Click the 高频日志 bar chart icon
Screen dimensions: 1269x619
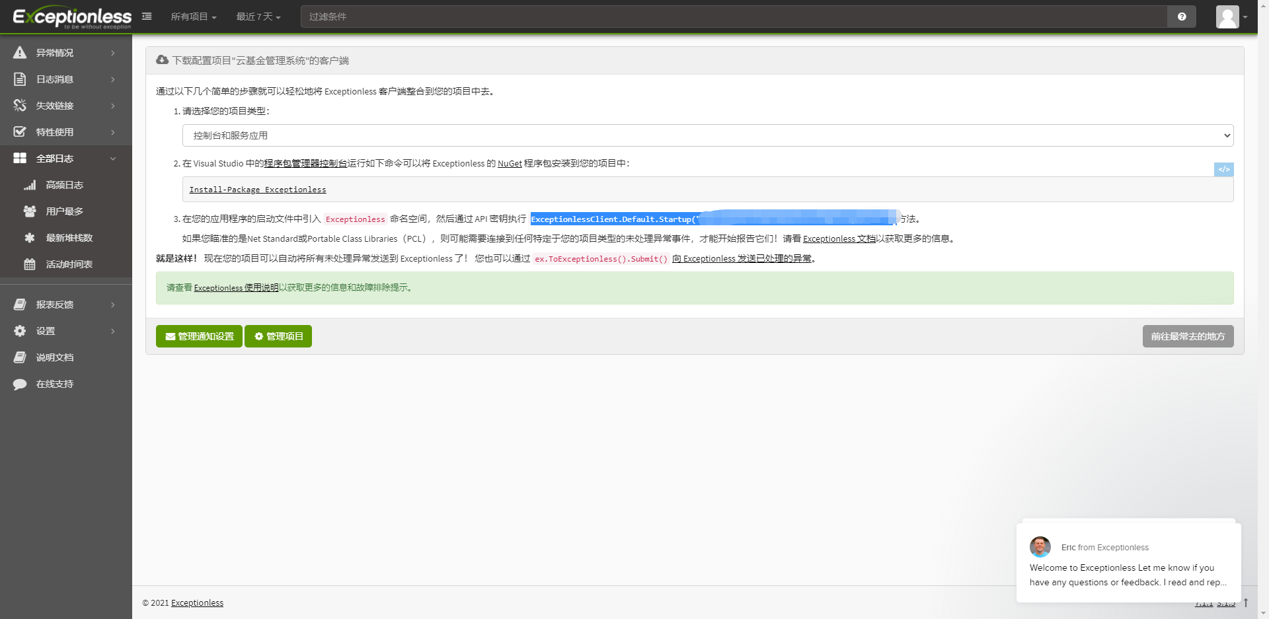point(30,185)
